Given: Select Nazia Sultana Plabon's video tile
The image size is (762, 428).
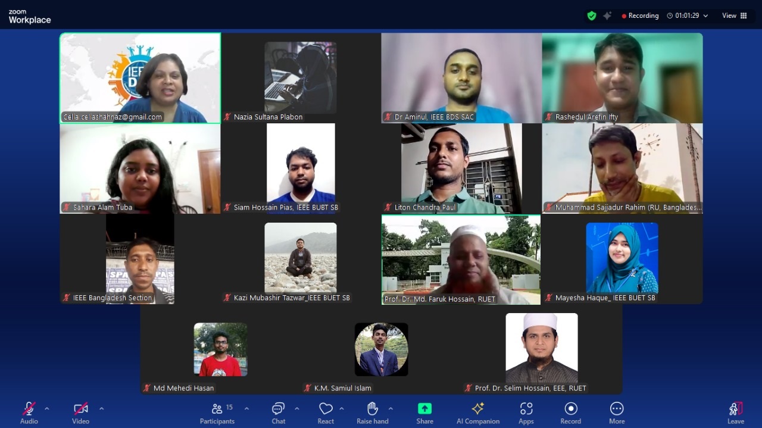Looking at the screenshot, I should [x=301, y=78].
